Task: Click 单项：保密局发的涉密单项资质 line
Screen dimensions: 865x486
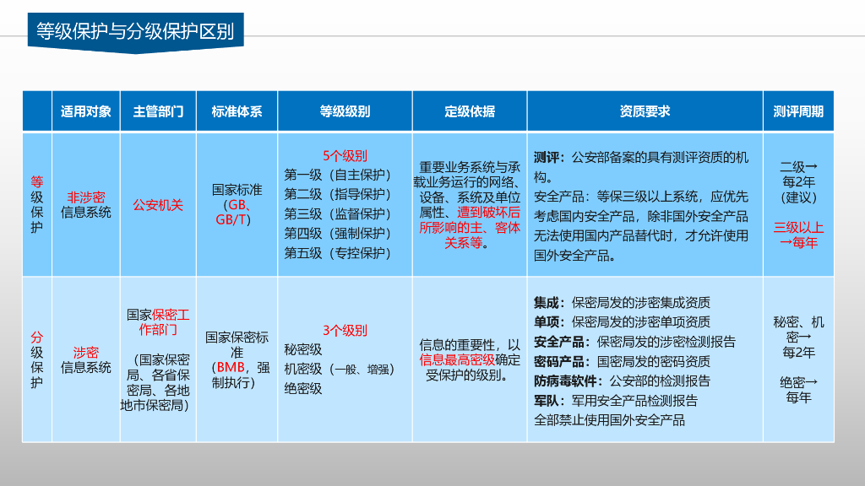Action: 622,321
